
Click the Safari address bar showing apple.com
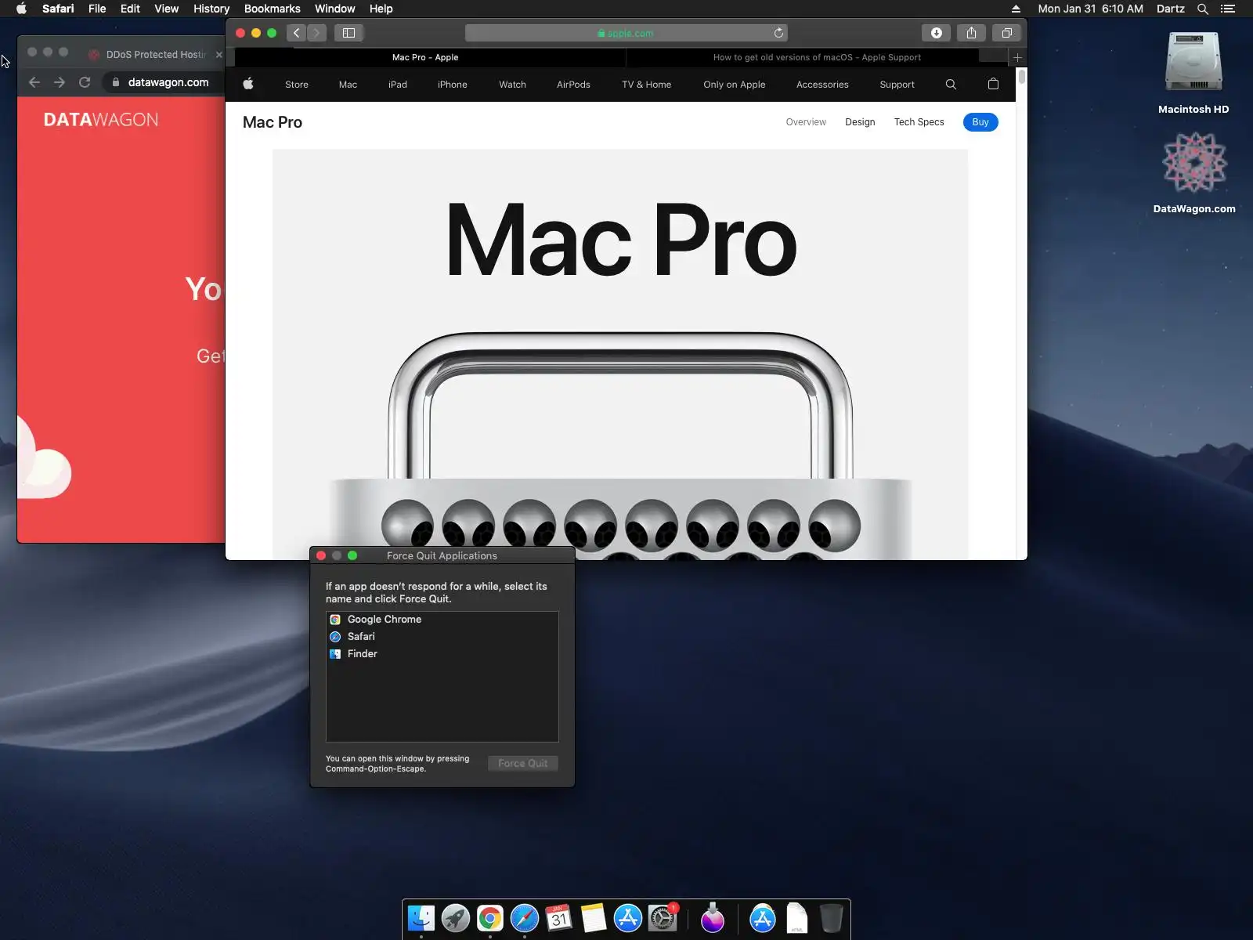point(626,33)
